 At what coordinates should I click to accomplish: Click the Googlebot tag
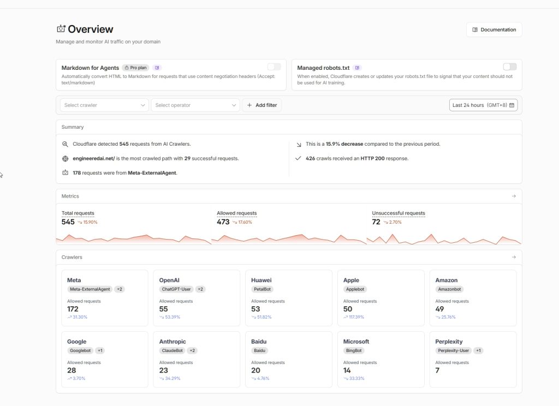80,350
